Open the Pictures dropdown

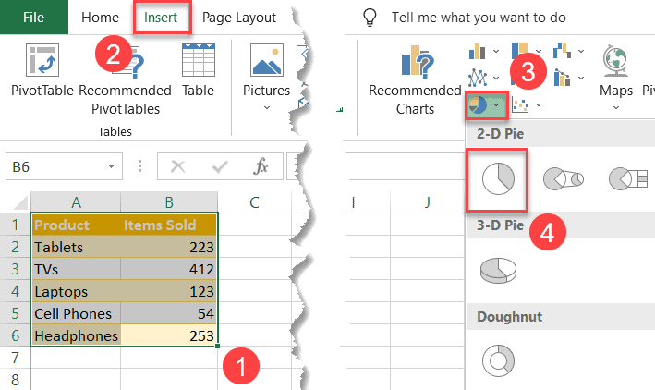(266, 107)
